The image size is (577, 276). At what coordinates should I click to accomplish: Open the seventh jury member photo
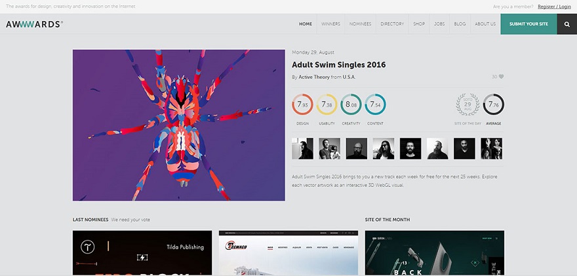click(464, 148)
